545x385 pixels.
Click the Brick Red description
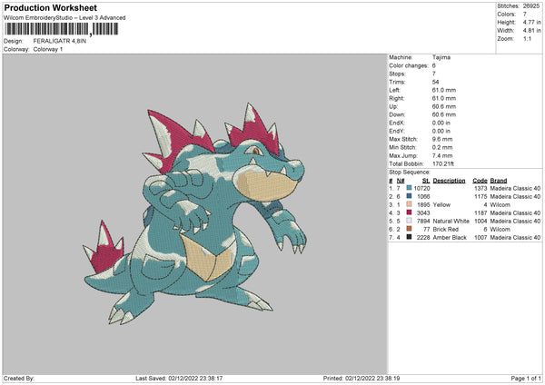pyautogui.click(x=446, y=230)
